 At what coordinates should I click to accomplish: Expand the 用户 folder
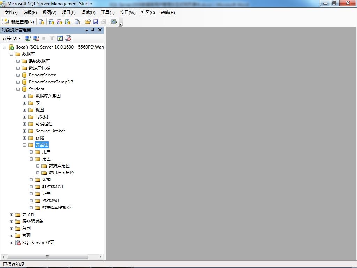coord(31,152)
